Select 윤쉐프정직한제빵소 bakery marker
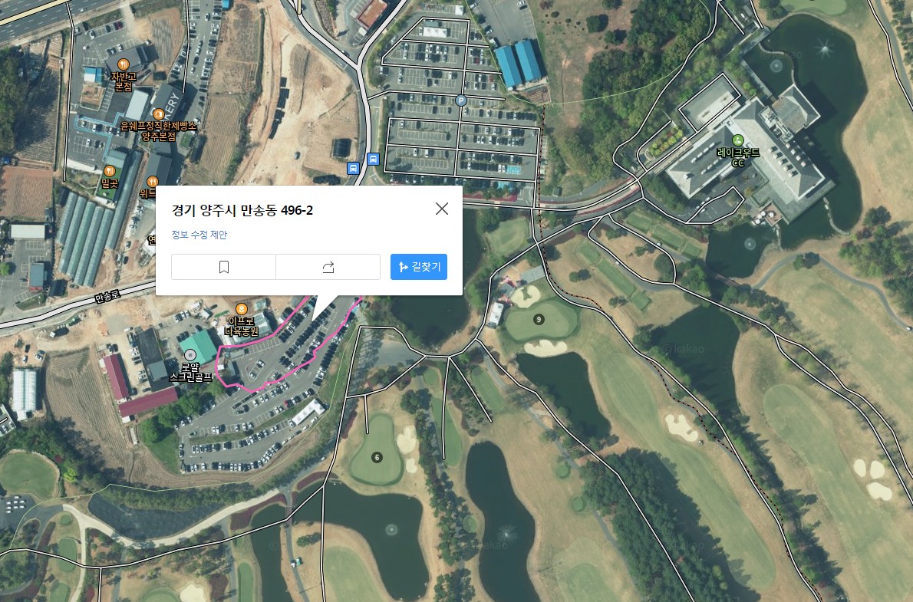 coord(158,113)
